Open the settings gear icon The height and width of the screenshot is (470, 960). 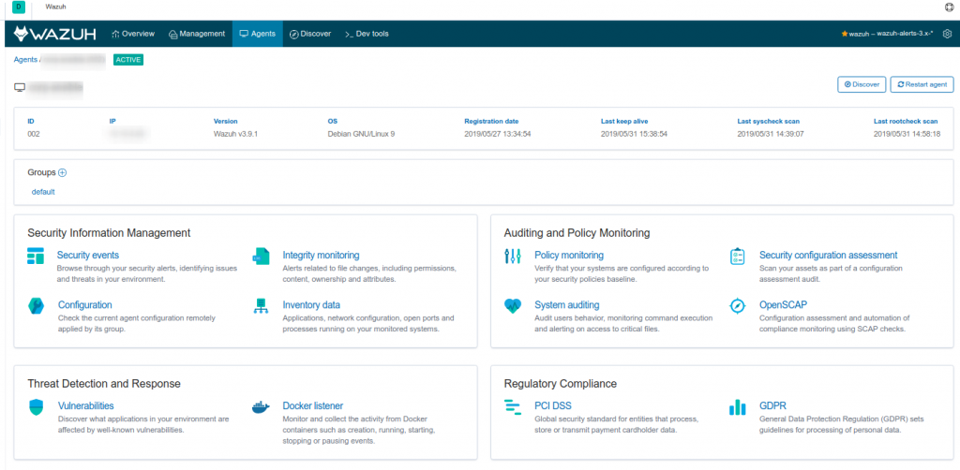click(947, 34)
